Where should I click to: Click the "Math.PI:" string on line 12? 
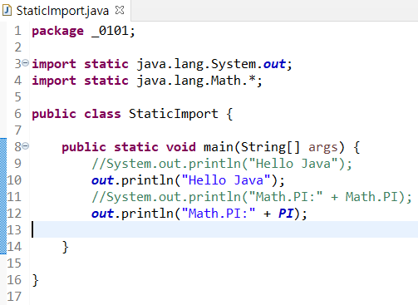219,214
